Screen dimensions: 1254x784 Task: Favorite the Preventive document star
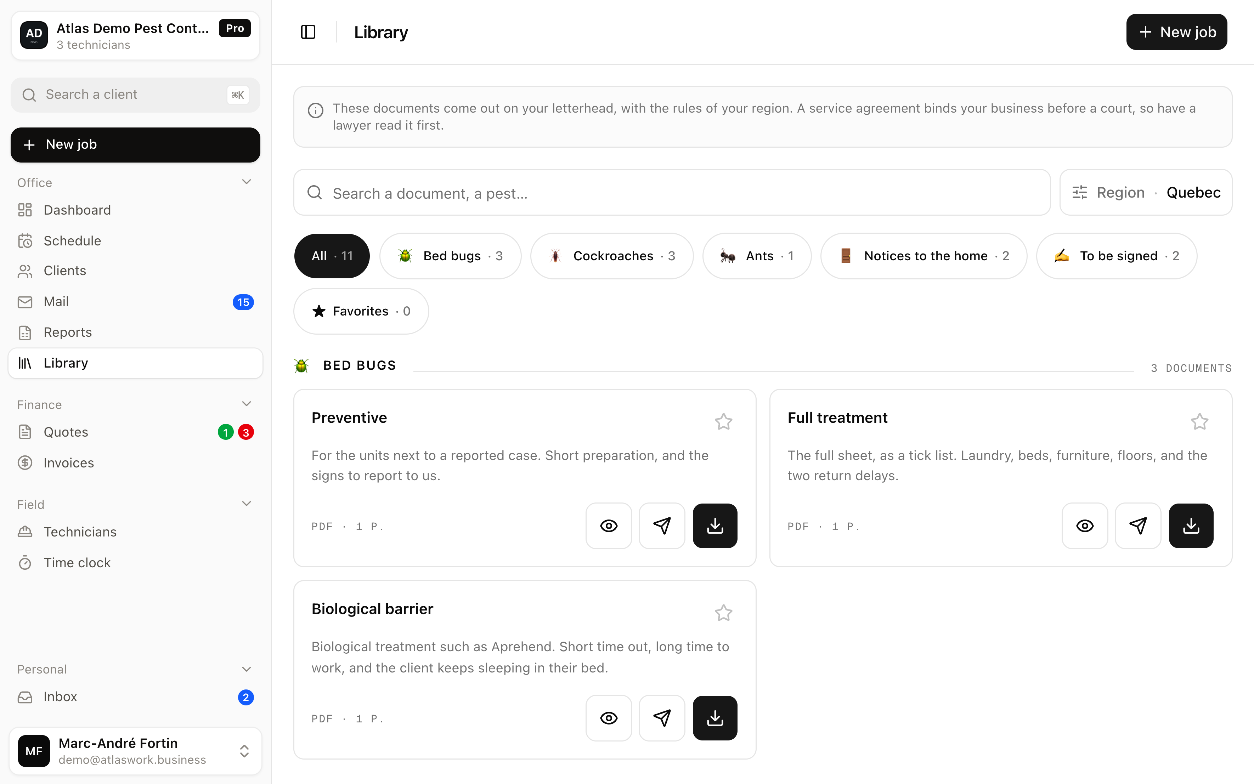click(723, 421)
